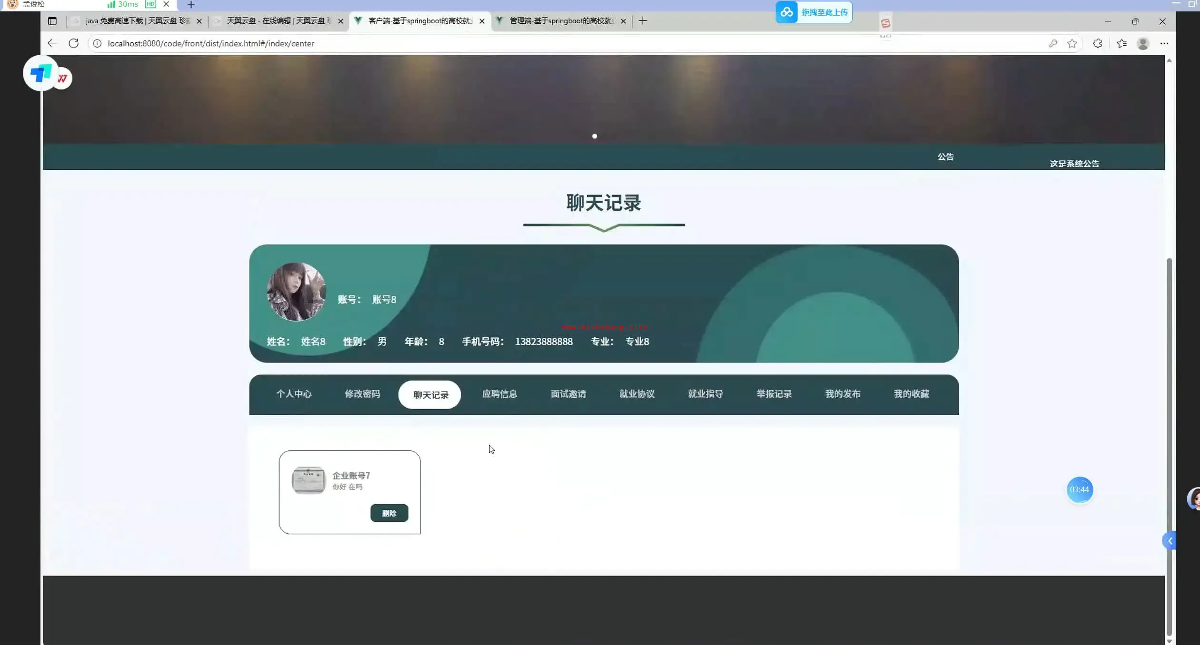The width and height of the screenshot is (1200, 645).
Task: Open a new browser tab
Action: click(x=643, y=21)
